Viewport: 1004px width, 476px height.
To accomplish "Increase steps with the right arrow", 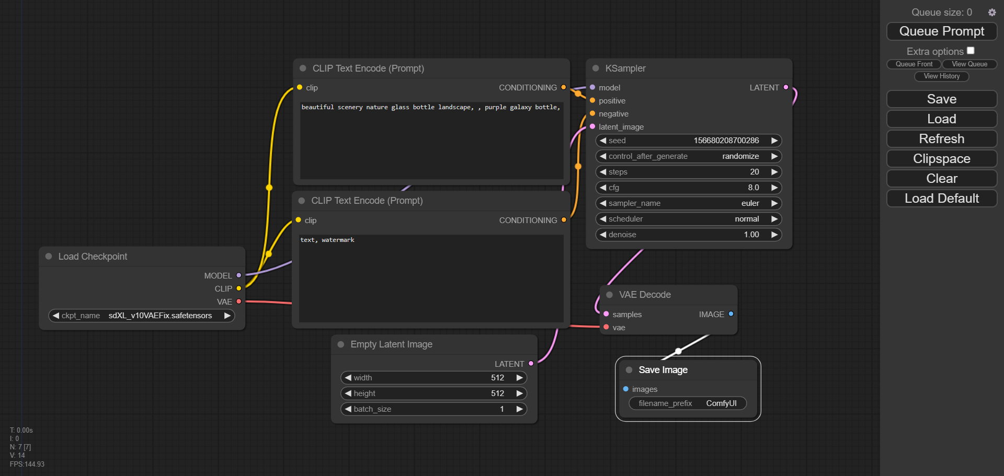I will 774,172.
